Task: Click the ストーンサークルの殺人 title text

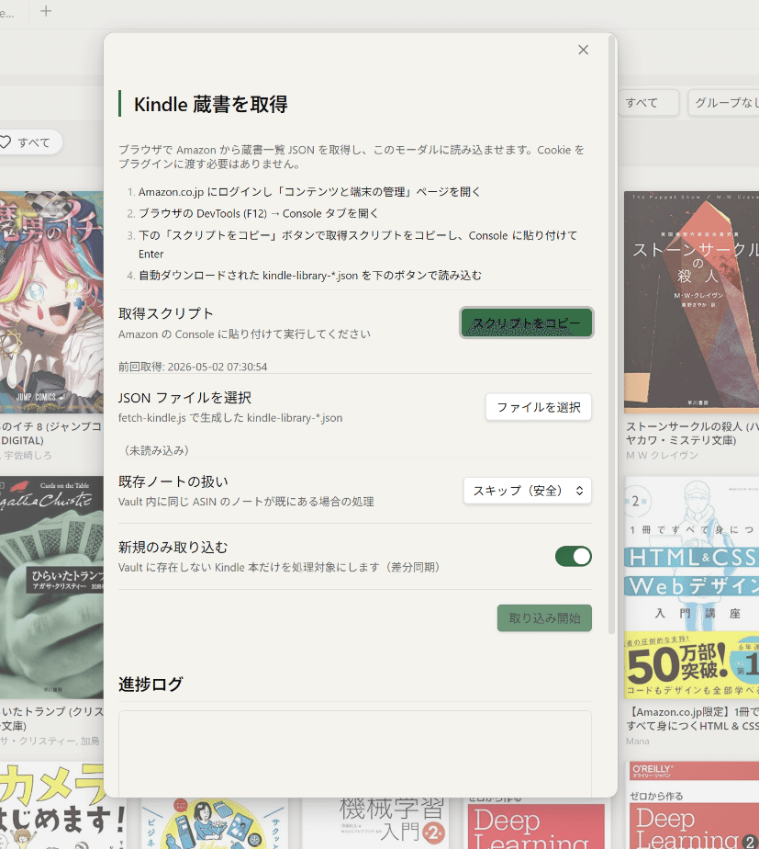Action: click(x=692, y=433)
